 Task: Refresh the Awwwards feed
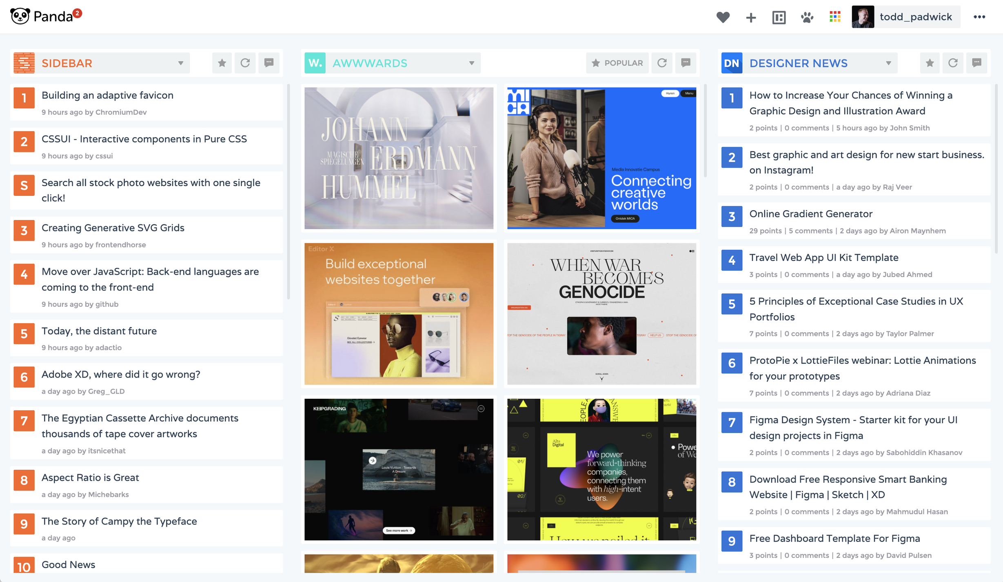[x=662, y=63]
